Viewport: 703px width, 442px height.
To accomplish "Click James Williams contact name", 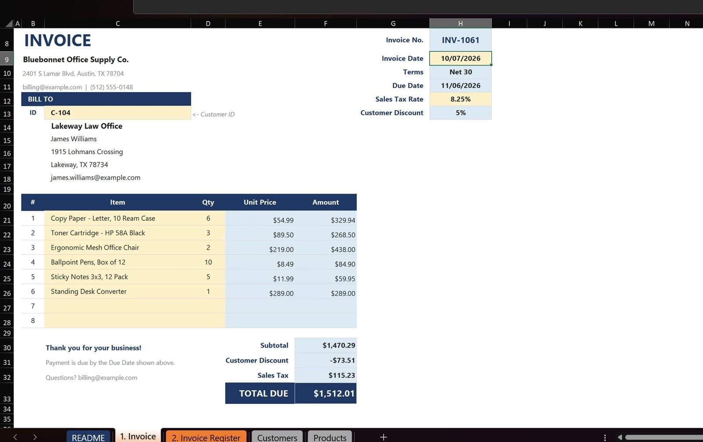I will [x=73, y=139].
